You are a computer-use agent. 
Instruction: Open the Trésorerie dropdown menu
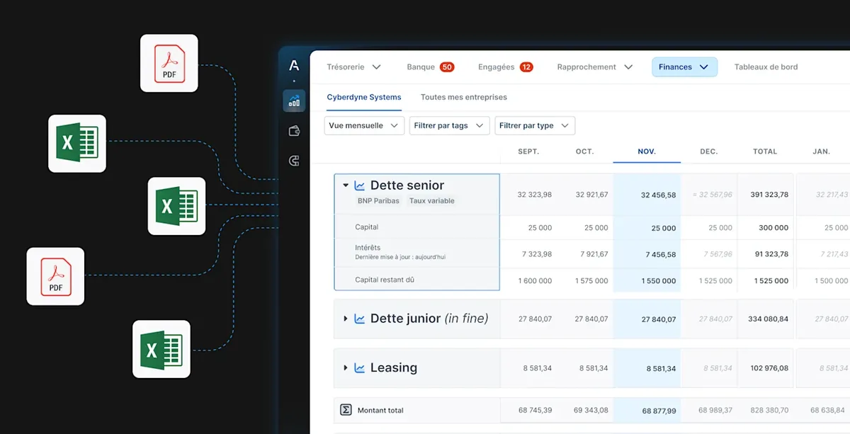[x=353, y=67]
